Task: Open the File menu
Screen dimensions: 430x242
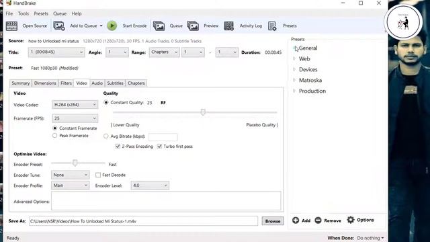Action: [x=9, y=13]
